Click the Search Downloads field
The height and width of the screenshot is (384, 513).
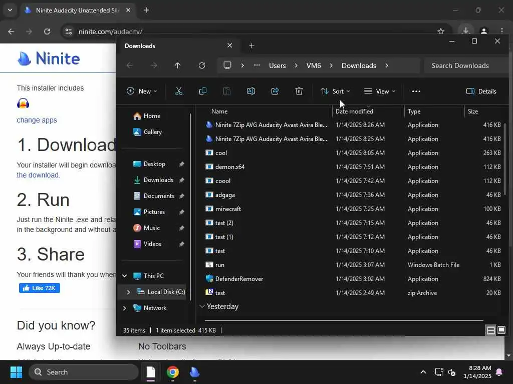click(465, 65)
